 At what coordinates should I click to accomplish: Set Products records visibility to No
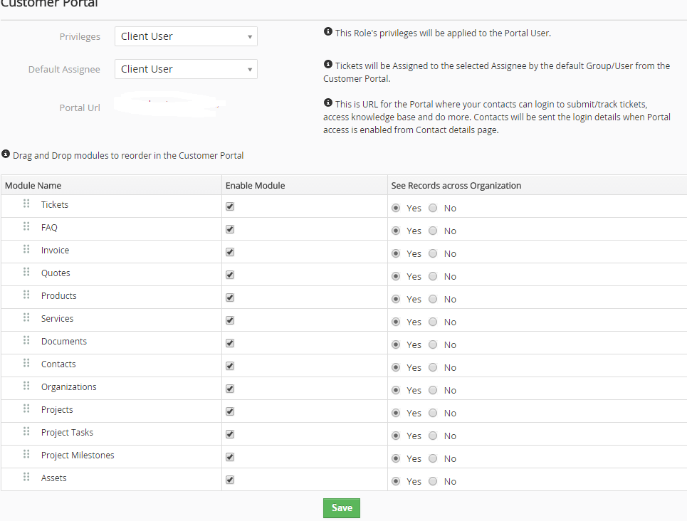coord(433,299)
